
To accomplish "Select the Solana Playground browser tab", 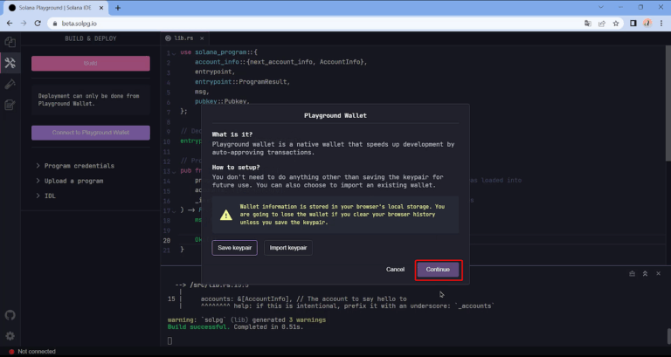I will pyautogui.click(x=56, y=8).
